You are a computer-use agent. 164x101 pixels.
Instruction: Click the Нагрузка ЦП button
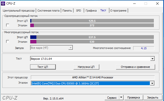tap(86, 67)
